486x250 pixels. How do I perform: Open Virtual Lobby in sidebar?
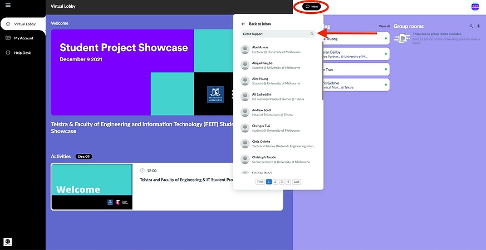[23, 24]
